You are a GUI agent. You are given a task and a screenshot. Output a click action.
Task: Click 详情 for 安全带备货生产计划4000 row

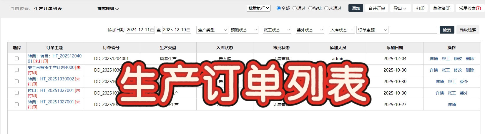pos(433,70)
